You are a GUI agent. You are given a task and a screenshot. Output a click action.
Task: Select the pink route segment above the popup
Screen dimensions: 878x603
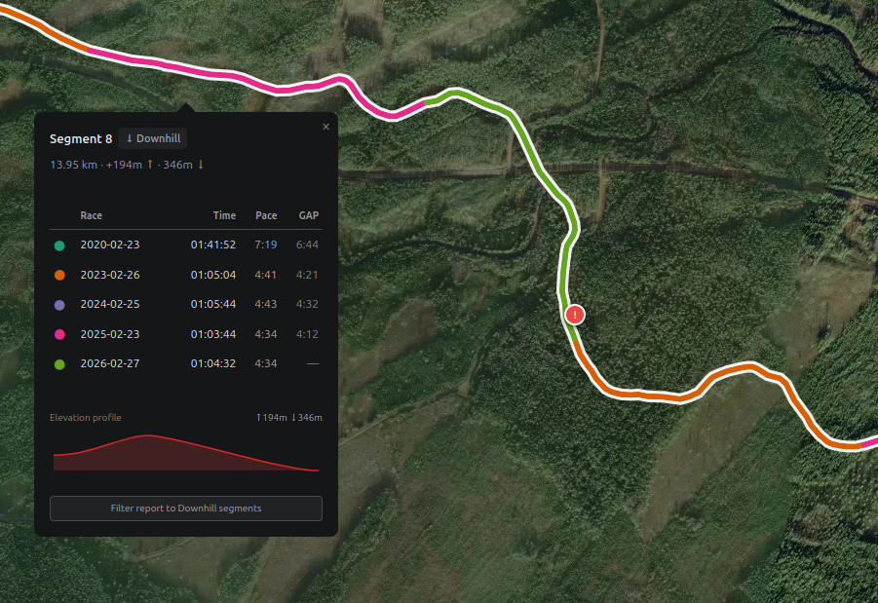click(224, 76)
